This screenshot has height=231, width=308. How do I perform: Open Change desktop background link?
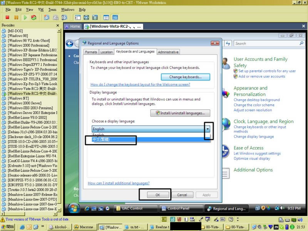[x=256, y=100]
